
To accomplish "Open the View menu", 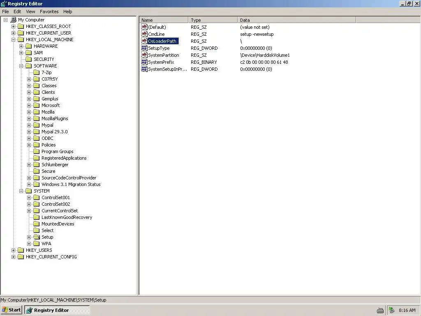I will (30, 12).
